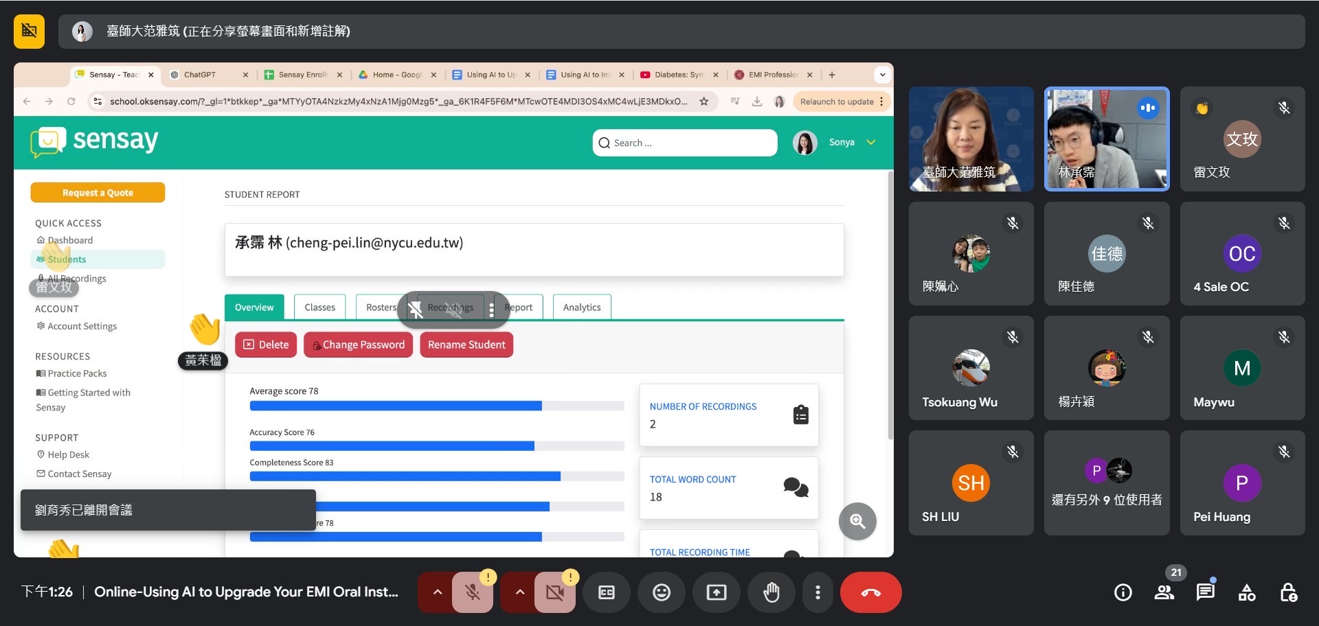Open the meeting chat icon
The image size is (1319, 626).
pos(1205,592)
